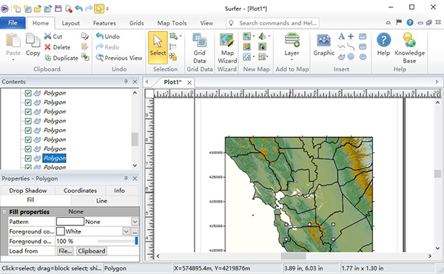Image resolution: width=444 pixels, height=274 pixels.
Task: Select the Ellipse insert tool
Action: pos(363,57)
